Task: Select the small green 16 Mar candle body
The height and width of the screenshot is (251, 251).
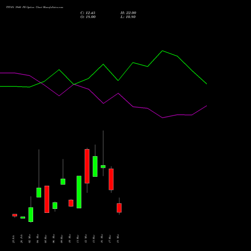Action: click(x=103, y=167)
